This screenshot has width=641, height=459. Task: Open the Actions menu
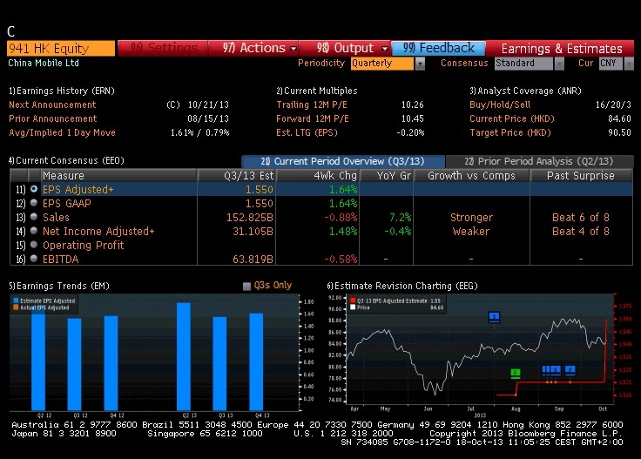tap(253, 48)
